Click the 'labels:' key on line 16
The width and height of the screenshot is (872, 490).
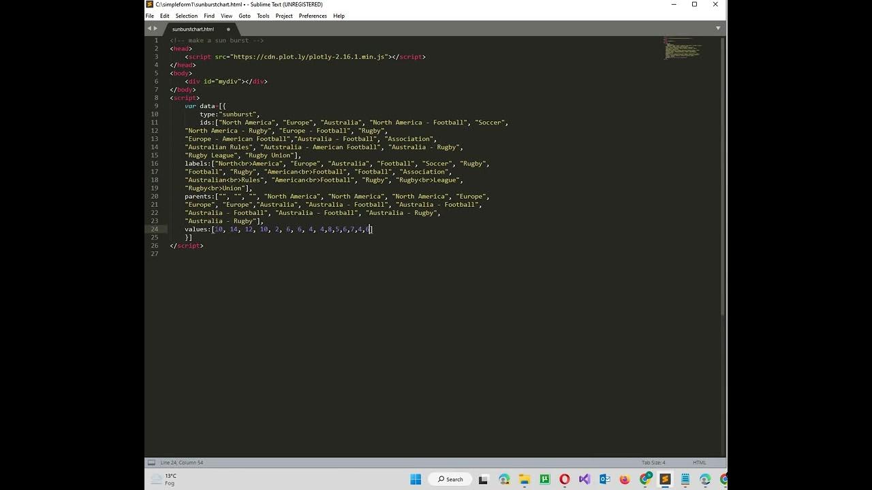(x=198, y=163)
